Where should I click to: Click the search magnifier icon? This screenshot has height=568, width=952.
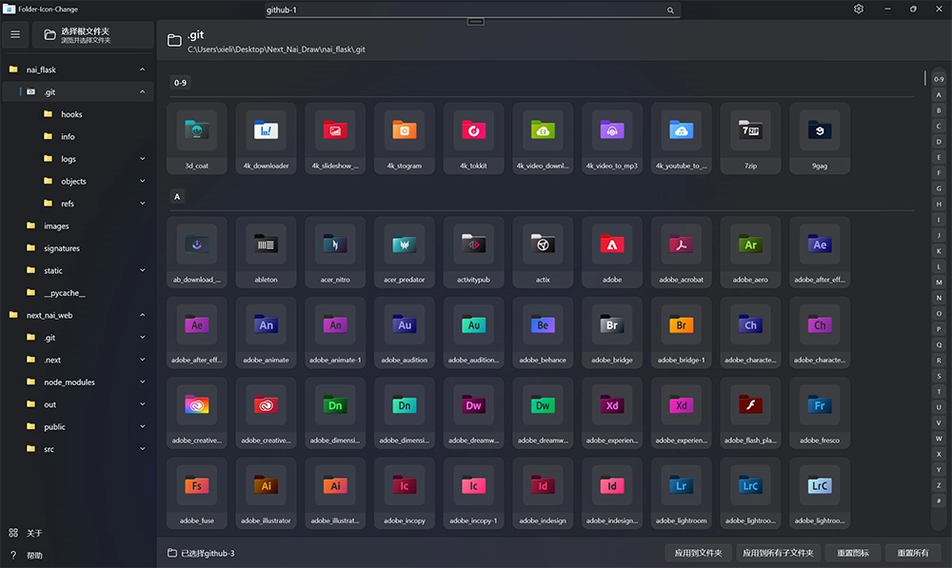pyautogui.click(x=670, y=10)
